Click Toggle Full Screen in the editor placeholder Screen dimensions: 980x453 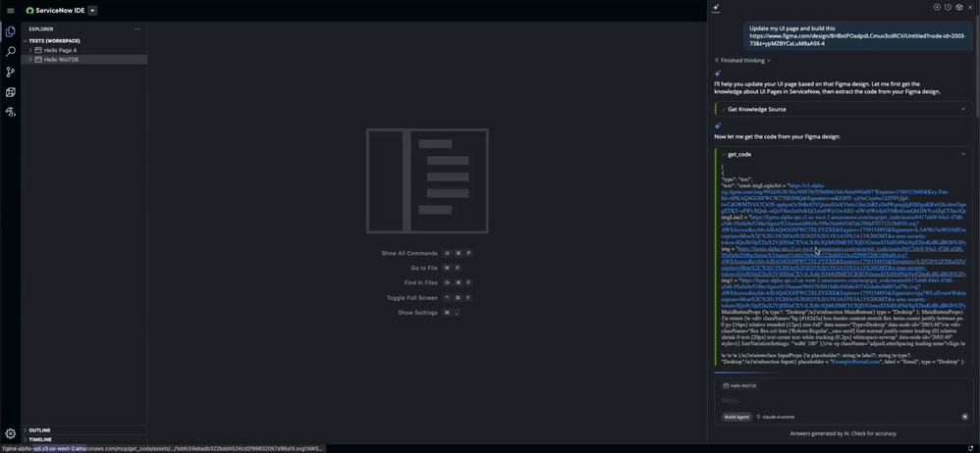(x=411, y=298)
